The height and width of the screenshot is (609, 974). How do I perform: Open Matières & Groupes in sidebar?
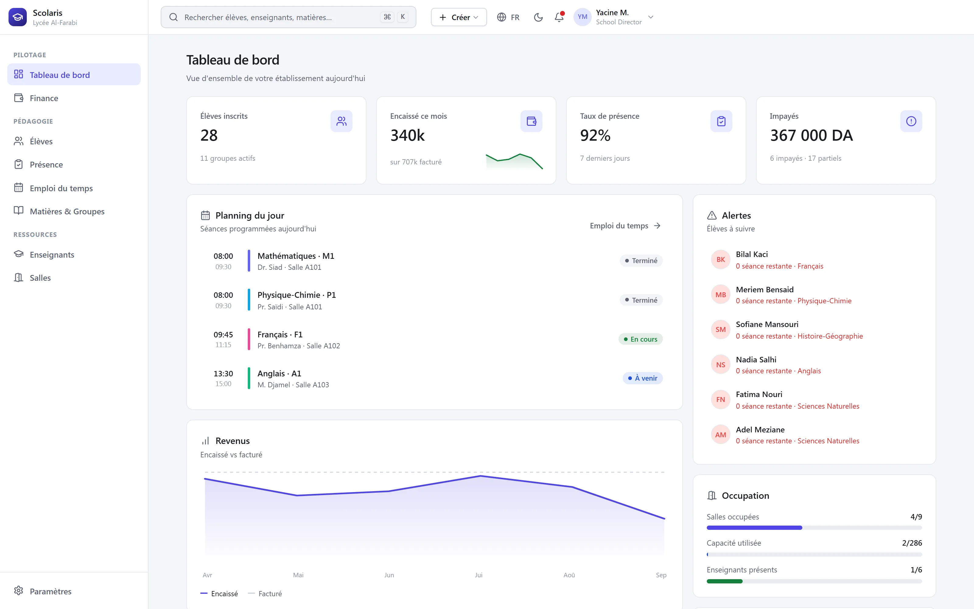pos(74,211)
